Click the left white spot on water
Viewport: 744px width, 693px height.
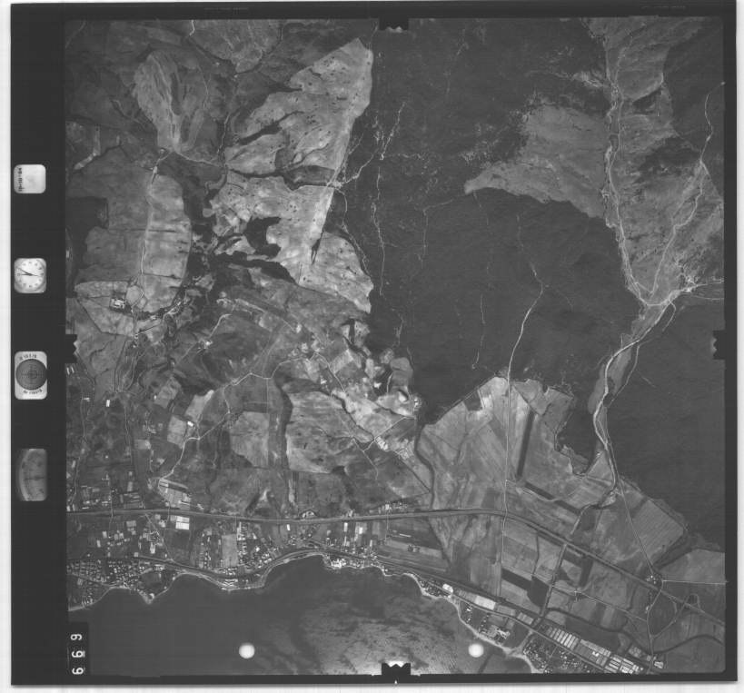245,650
